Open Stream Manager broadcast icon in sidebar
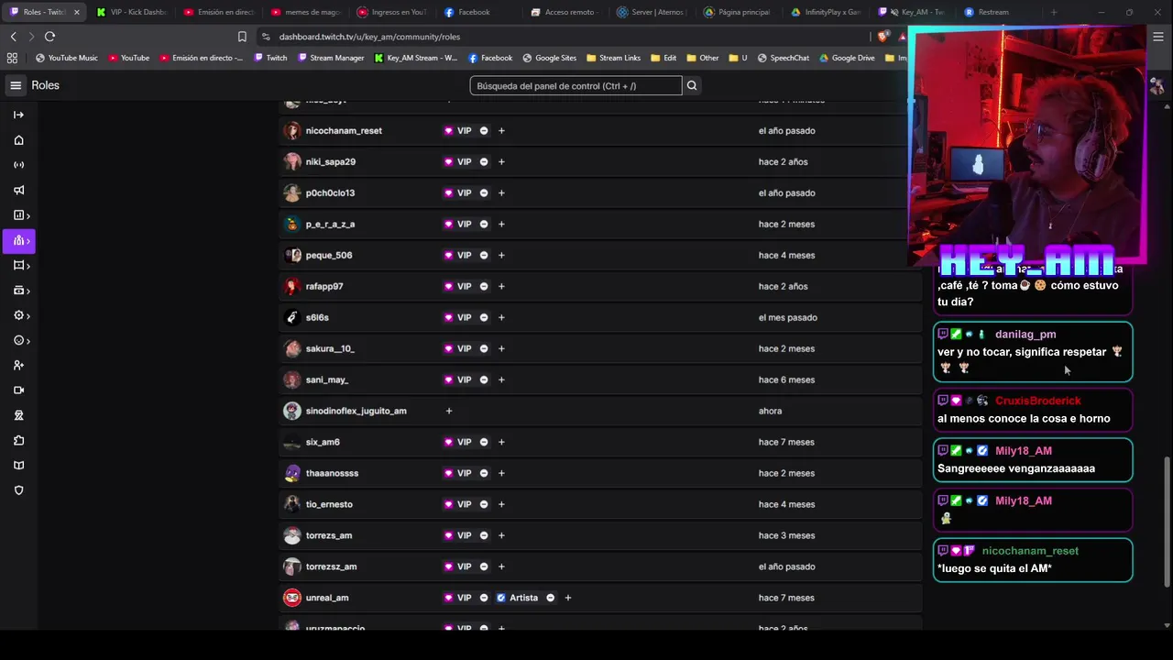1173x660 pixels. click(x=18, y=165)
